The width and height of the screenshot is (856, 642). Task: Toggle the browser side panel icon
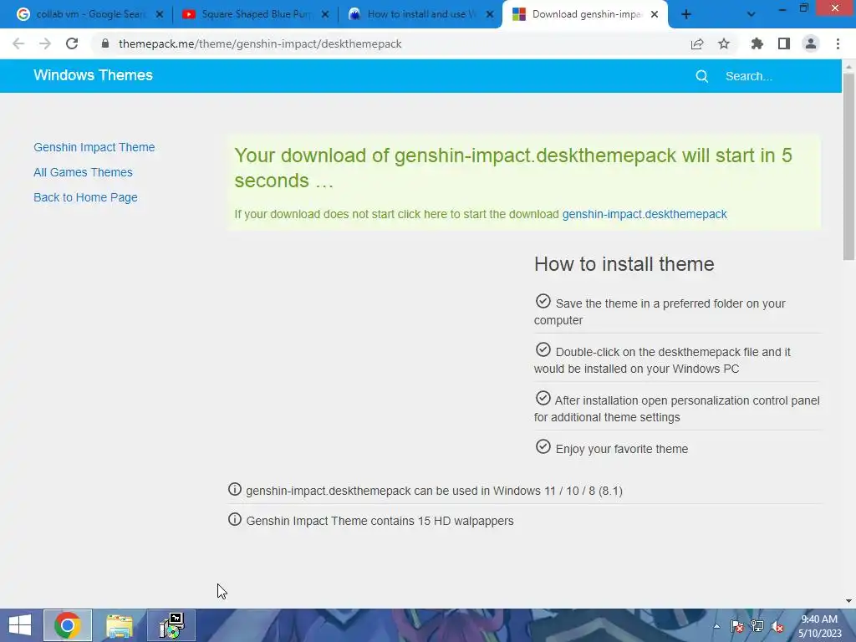[x=784, y=43]
